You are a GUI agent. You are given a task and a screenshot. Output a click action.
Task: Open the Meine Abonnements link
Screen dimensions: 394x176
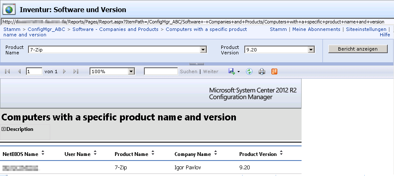tap(316, 29)
